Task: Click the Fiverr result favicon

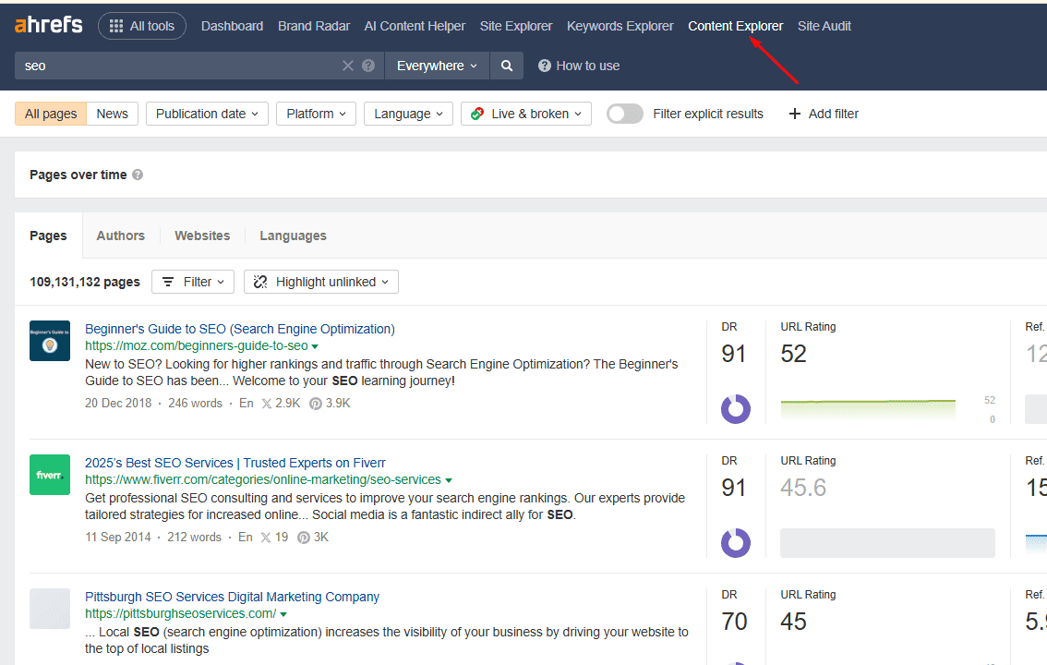Action: click(x=50, y=475)
